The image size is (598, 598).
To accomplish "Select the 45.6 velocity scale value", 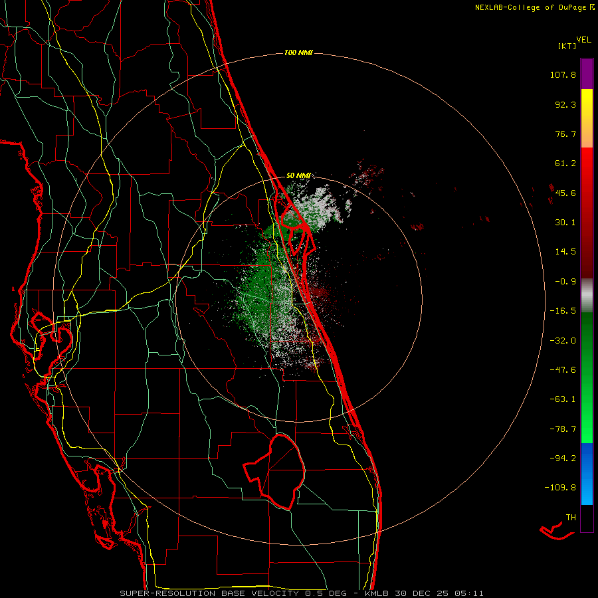I will pos(565,193).
